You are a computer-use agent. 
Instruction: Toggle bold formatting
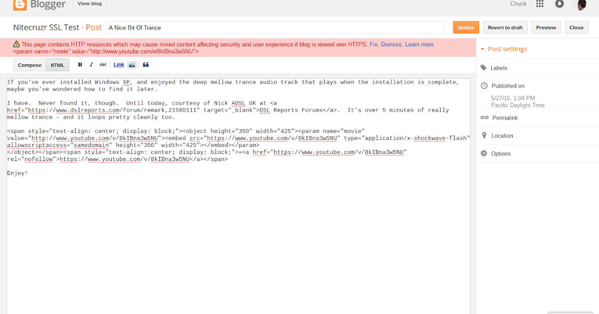[x=80, y=64]
